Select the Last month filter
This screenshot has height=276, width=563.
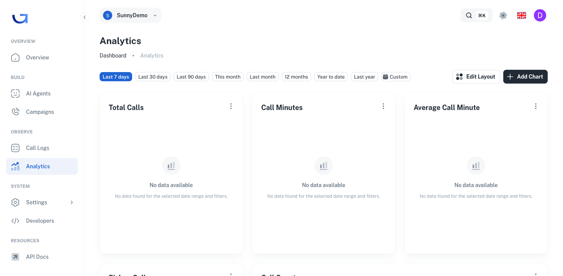tap(262, 77)
